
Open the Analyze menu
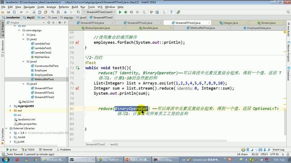pos(51,7)
